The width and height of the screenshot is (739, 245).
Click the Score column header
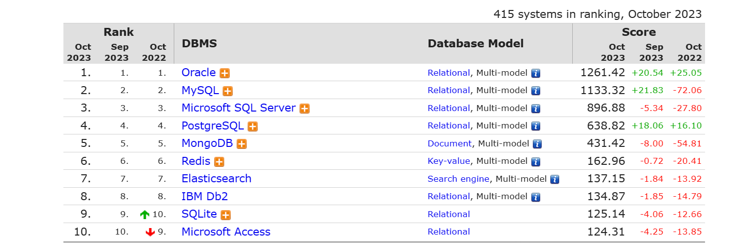pyautogui.click(x=639, y=32)
